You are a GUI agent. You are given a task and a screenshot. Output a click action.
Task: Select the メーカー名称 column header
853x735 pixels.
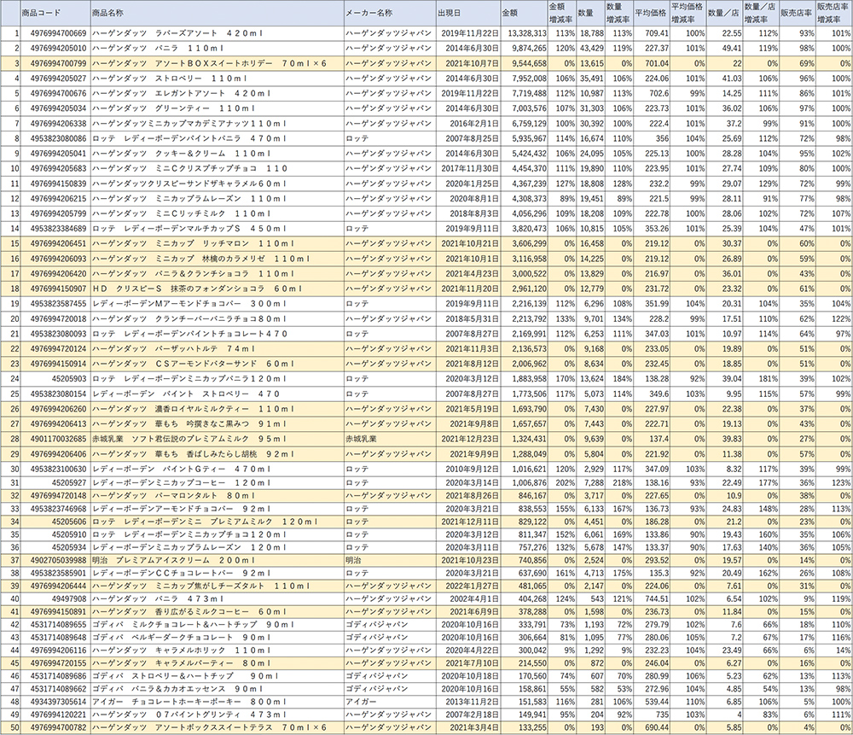[x=390, y=13]
